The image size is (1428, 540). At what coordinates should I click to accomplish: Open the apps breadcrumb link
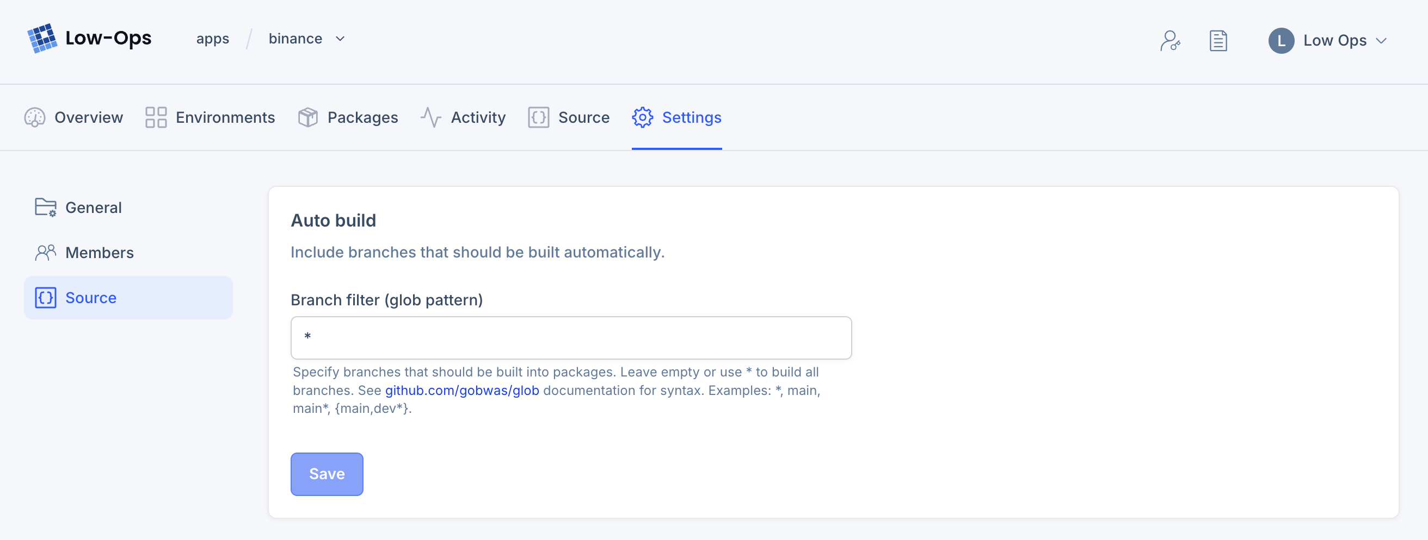click(x=212, y=39)
